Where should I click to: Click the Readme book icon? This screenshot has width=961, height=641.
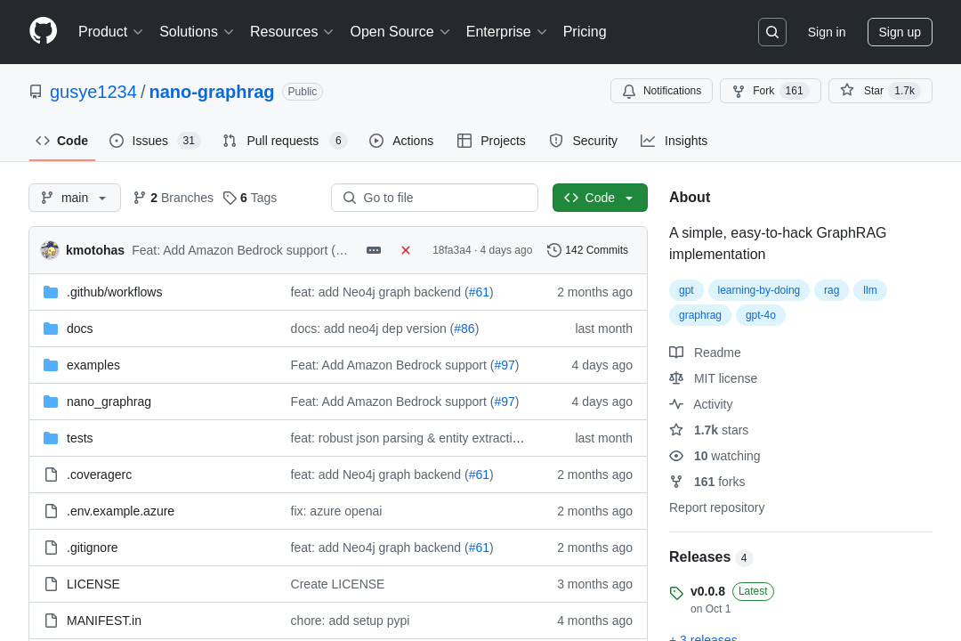pos(676,353)
